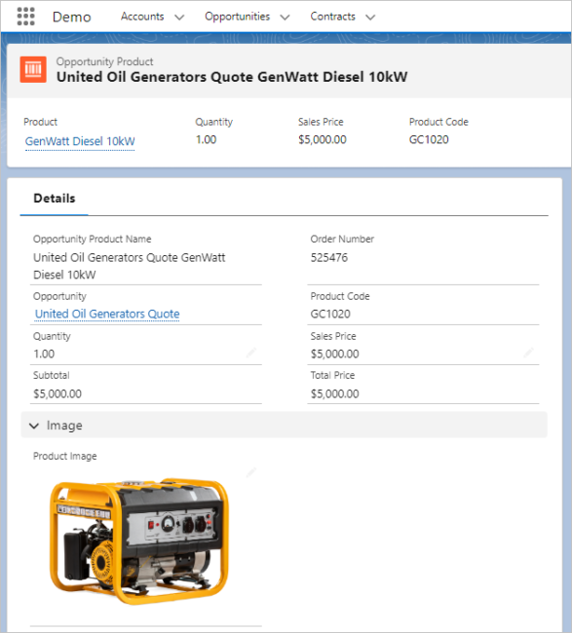This screenshot has width=572, height=633.
Task: Click the Demo app name
Action: pos(72,17)
